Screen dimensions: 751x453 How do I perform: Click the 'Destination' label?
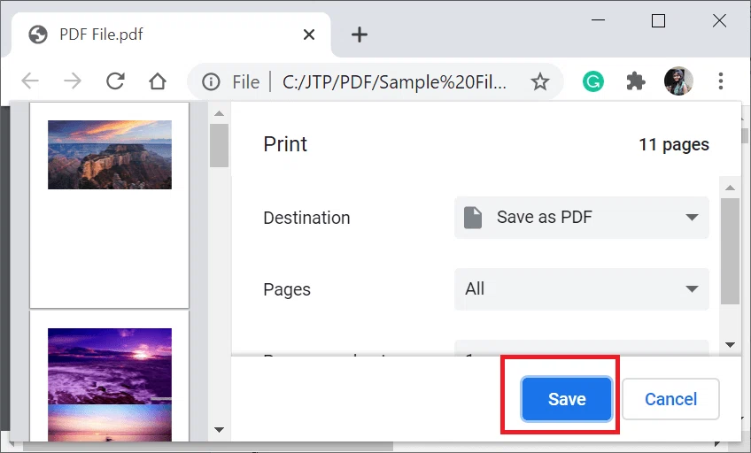306,218
